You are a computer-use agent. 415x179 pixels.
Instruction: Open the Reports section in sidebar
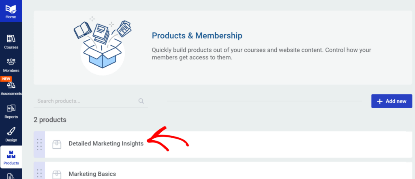coord(11,109)
